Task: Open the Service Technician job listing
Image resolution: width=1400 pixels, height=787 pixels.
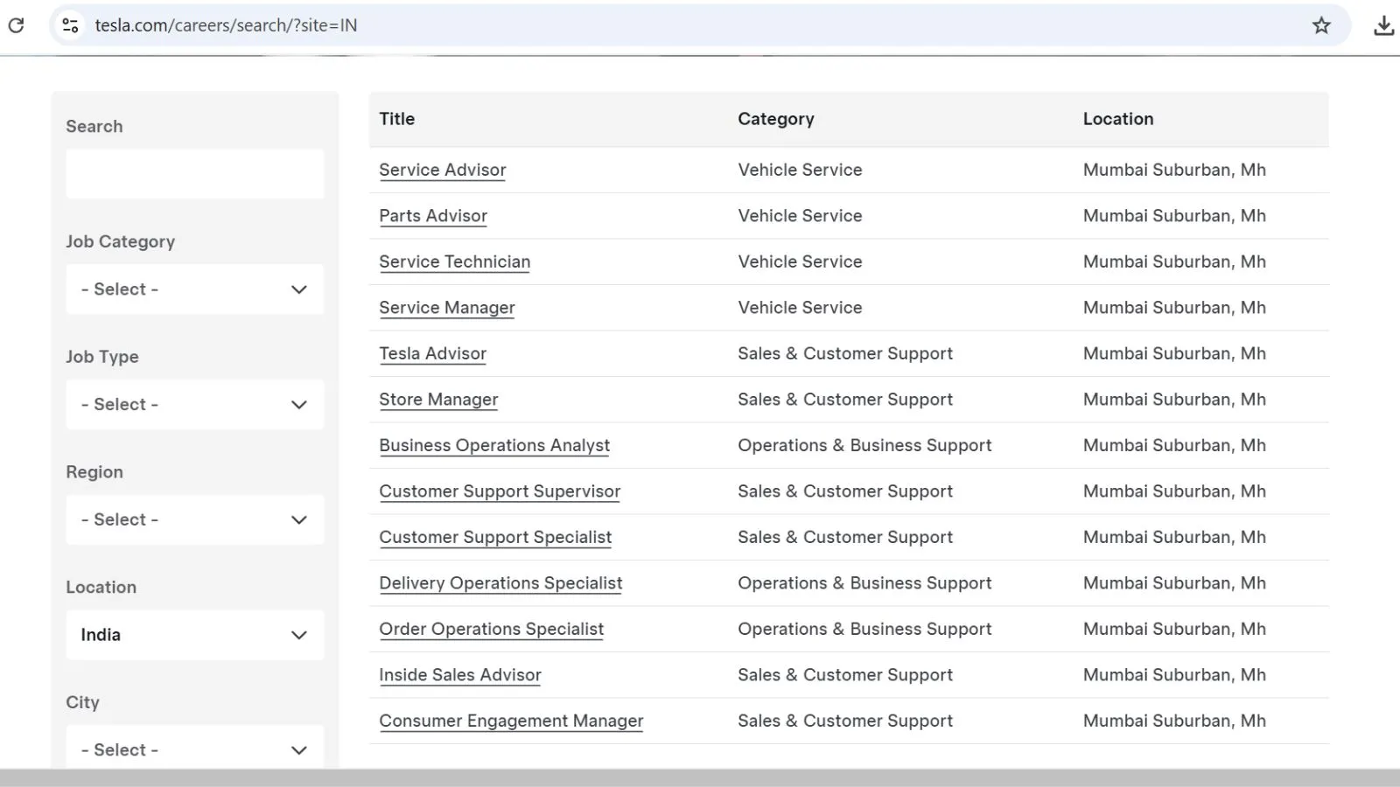Action: click(x=455, y=261)
